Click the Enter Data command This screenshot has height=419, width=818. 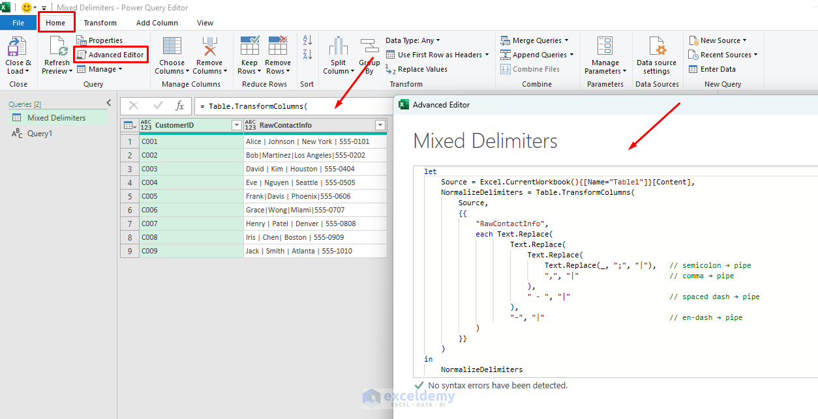tap(712, 69)
